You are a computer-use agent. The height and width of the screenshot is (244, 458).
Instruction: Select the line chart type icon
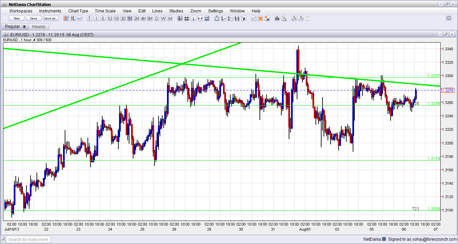(x=79, y=18)
